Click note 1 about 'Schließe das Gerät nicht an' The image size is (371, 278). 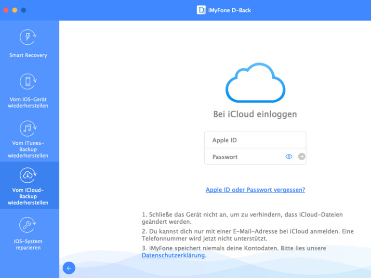pos(242,218)
